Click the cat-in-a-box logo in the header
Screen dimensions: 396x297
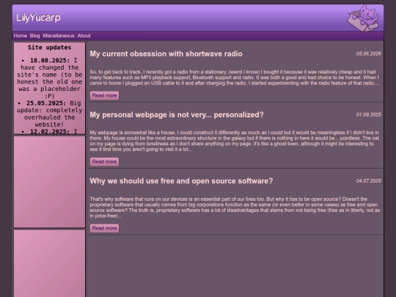(x=363, y=18)
